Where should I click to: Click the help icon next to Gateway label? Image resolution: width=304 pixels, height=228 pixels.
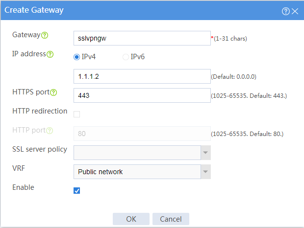(45, 35)
